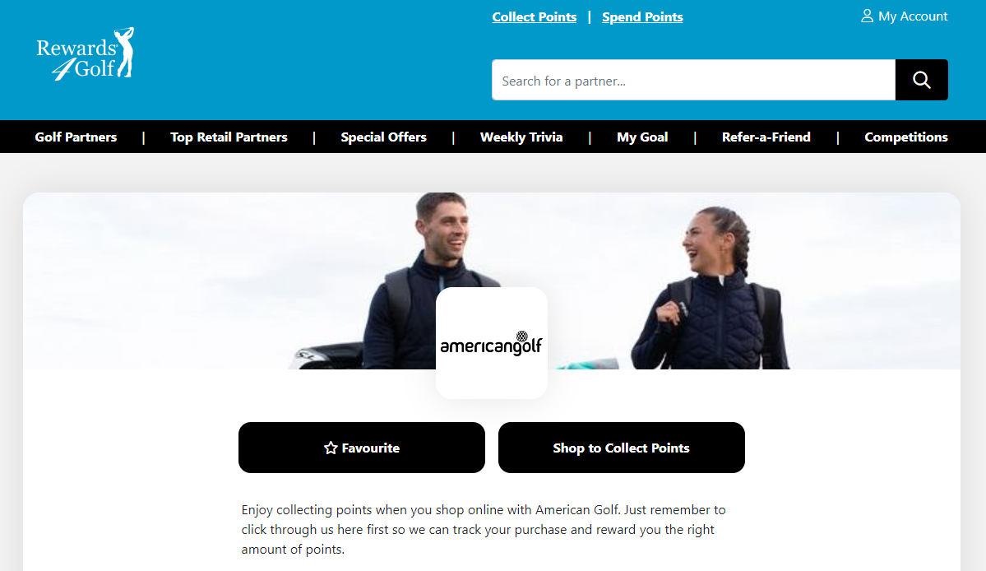Open the Collect Points link

click(535, 17)
